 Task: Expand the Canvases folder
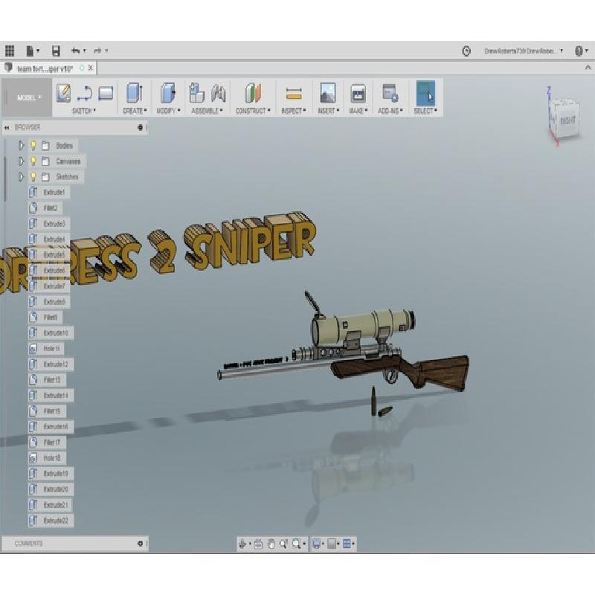pos(22,161)
